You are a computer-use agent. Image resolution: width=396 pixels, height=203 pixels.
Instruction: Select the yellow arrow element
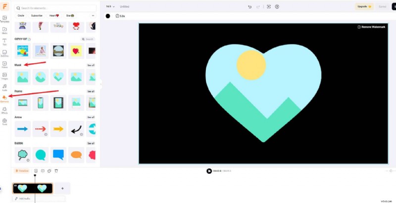click(x=58, y=129)
